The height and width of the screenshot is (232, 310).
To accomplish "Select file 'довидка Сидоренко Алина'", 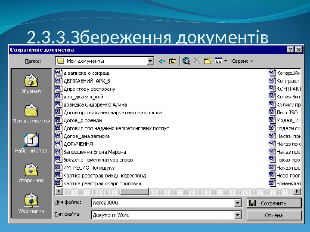I will click(x=95, y=105).
